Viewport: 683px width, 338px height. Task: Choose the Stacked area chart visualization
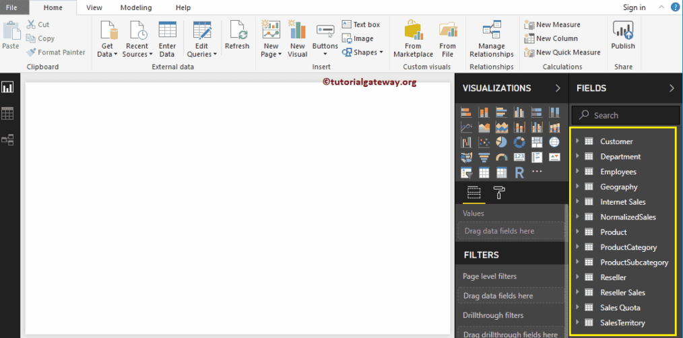coord(501,127)
